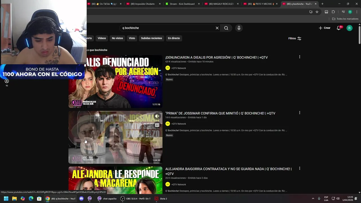Image resolution: width=361 pixels, height=203 pixels.
Task: Open options menu for PRIMA DE JOSSIMAR video
Action: coord(300,113)
